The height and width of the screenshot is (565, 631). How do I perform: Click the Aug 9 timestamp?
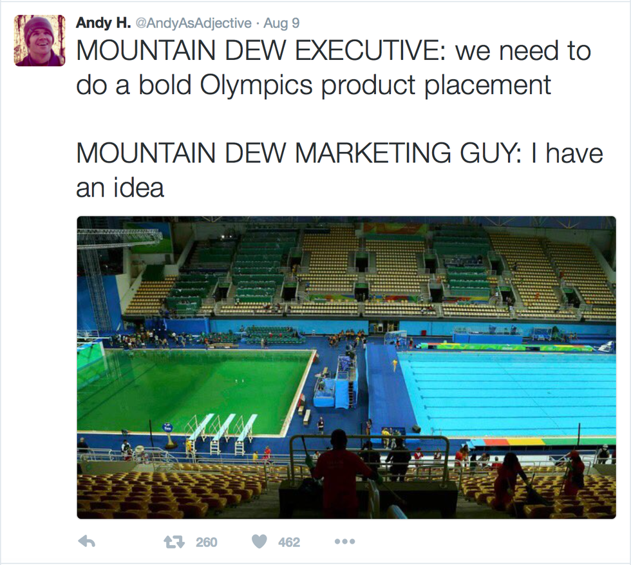coord(281,23)
